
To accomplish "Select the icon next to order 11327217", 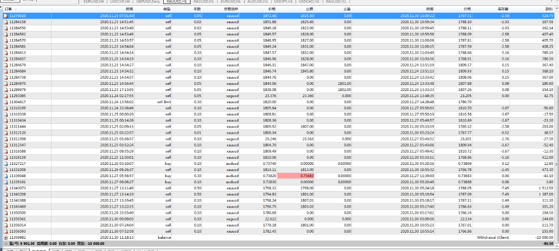I will [6, 164].
